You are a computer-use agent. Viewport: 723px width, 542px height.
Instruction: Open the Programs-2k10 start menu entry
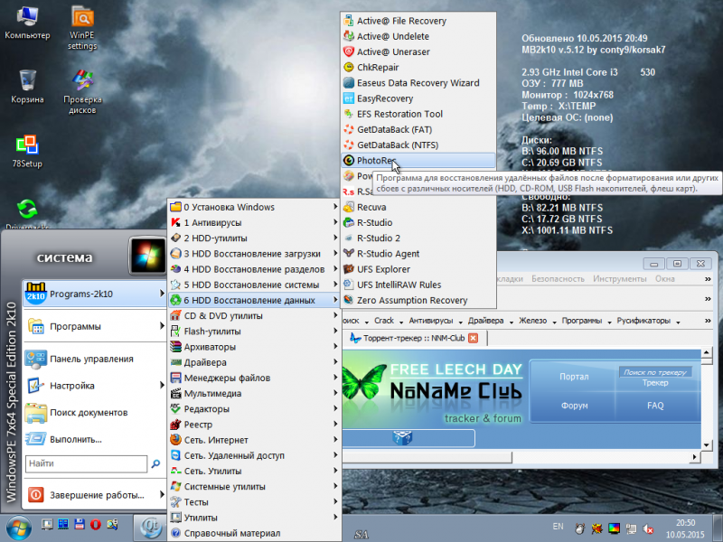[x=94, y=294]
